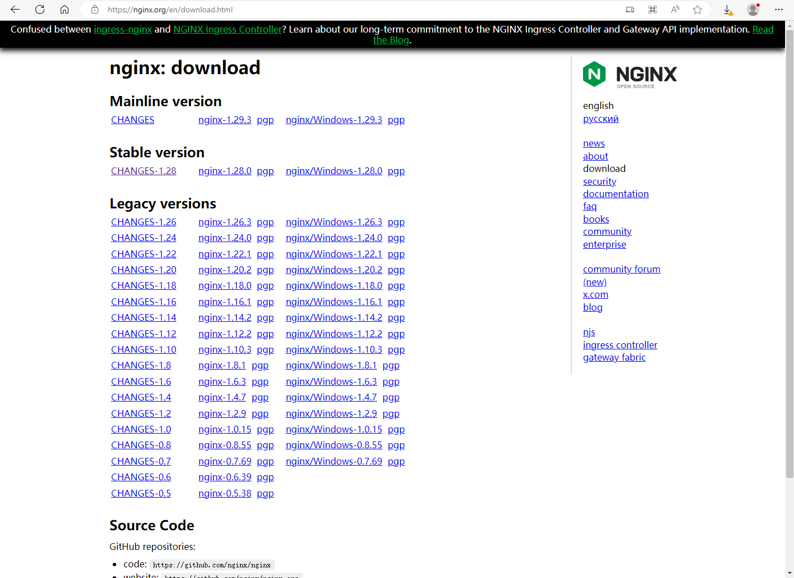794x578 pixels.
Task: Download nginx-1.12.2
Action: (x=224, y=334)
